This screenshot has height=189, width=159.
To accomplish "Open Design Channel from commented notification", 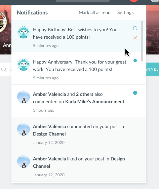I will coord(49,134).
